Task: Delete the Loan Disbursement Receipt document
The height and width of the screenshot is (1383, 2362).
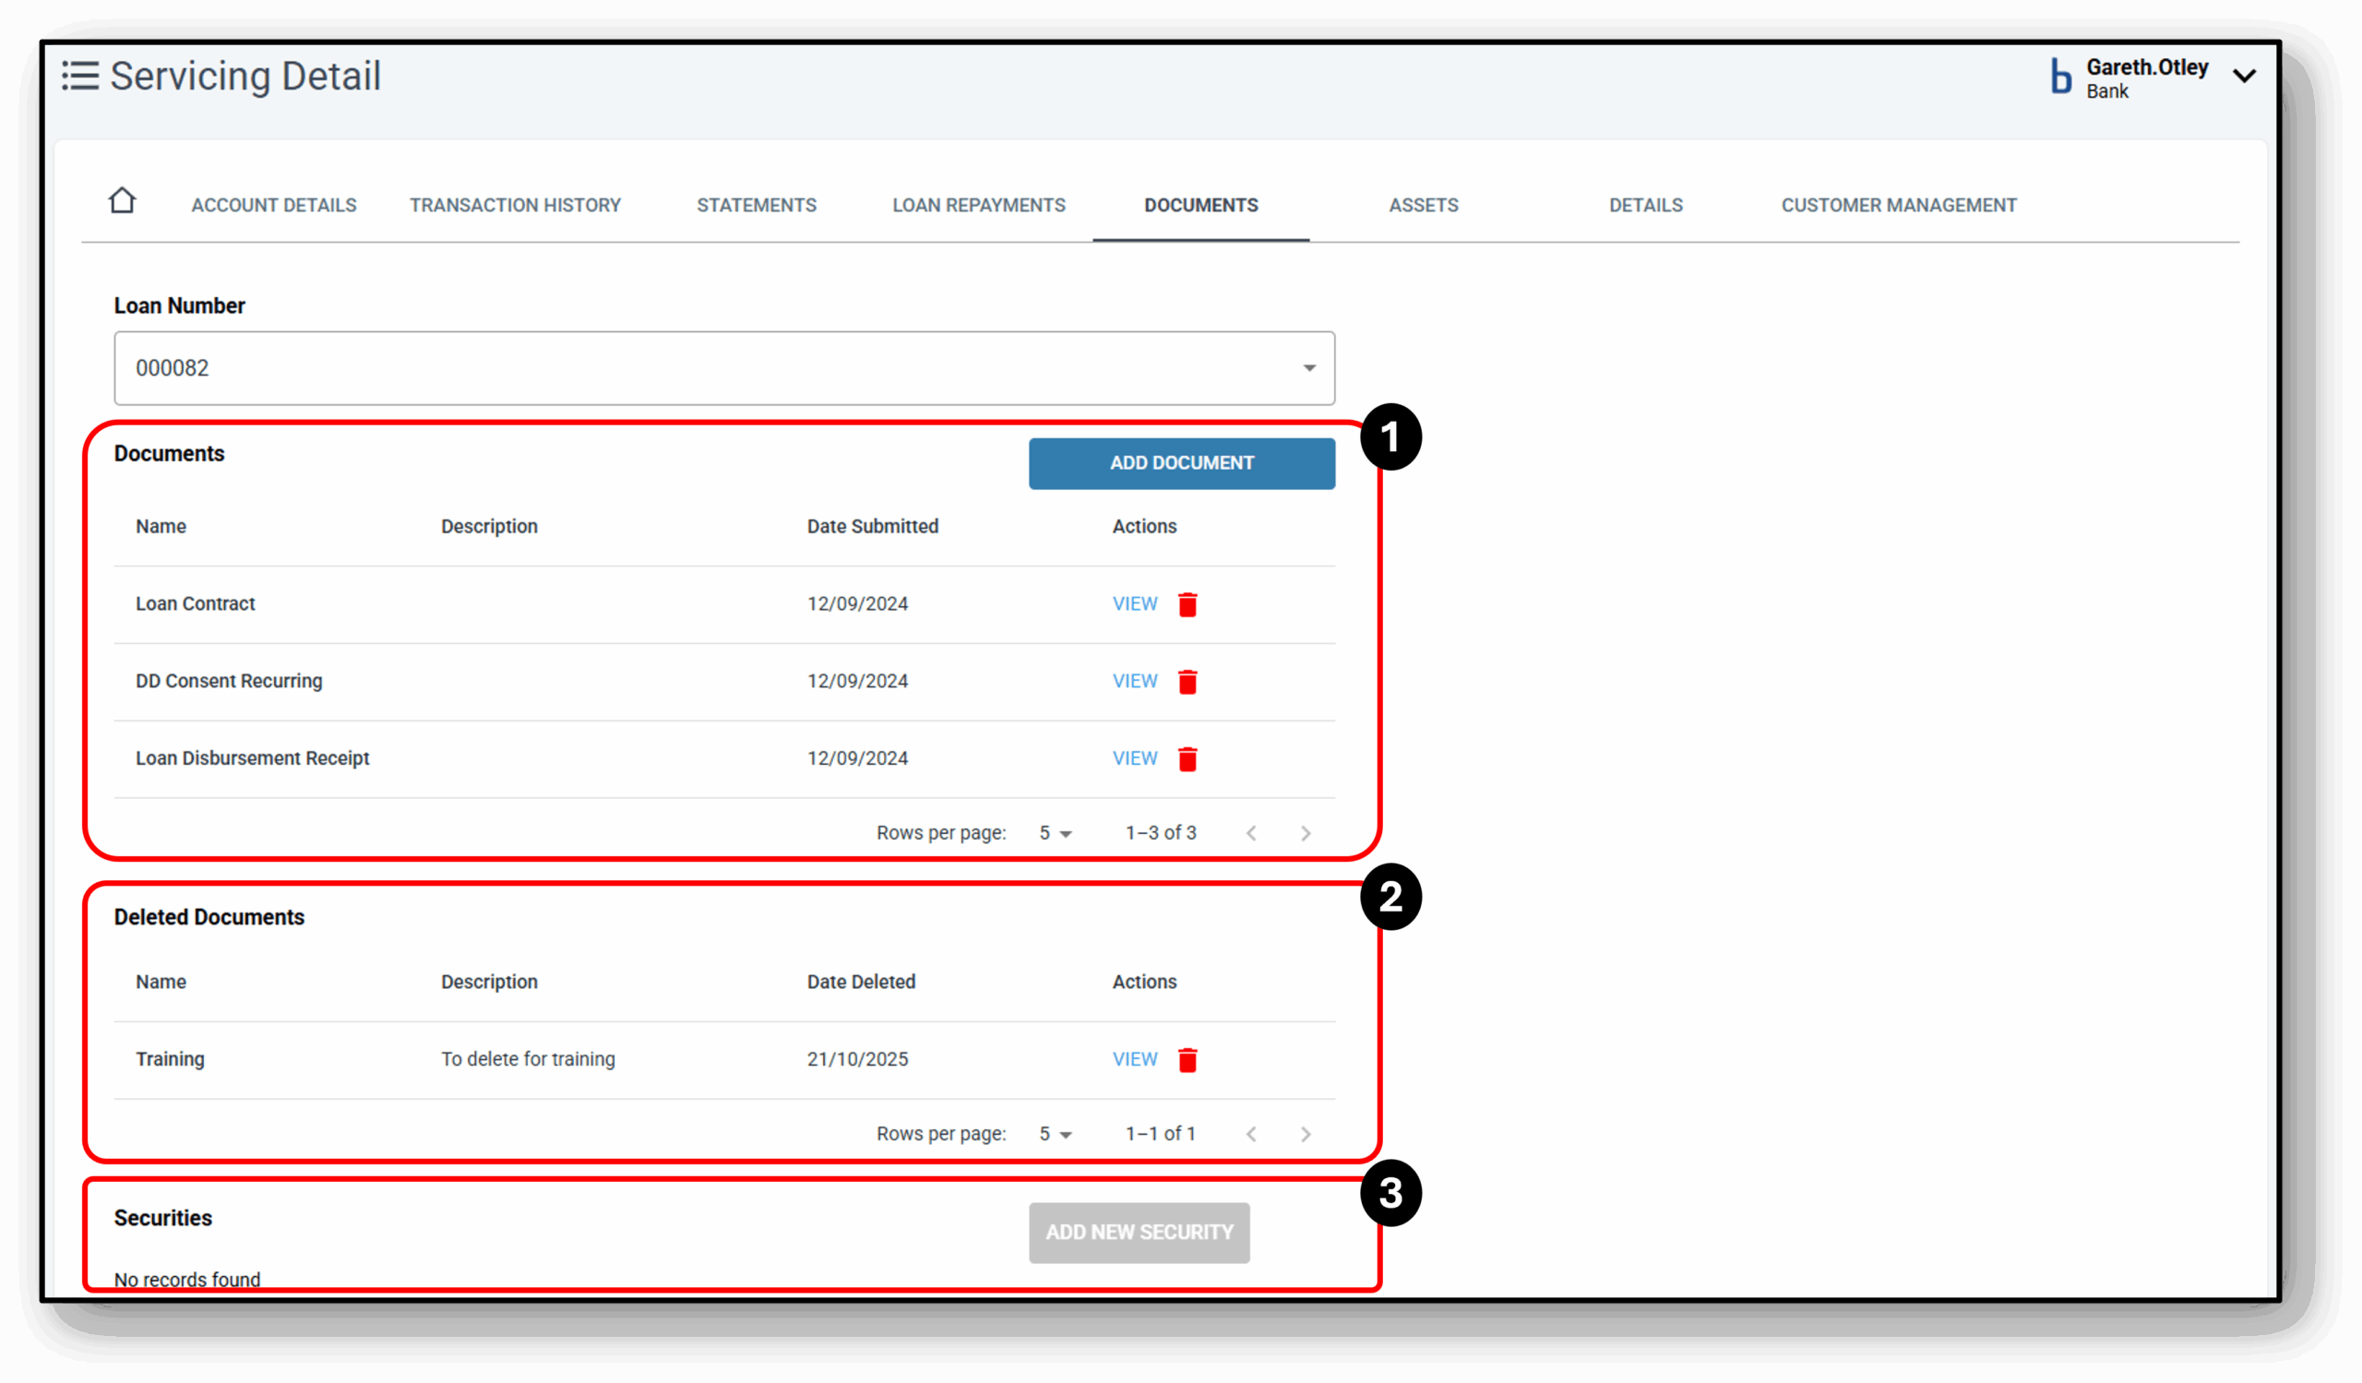Action: click(x=1187, y=758)
